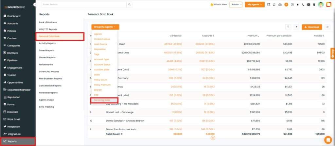Refresh the report using reload icon beside Download

327,27
